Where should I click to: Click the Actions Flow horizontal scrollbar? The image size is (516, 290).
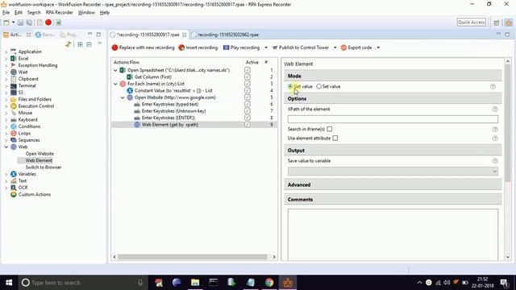pos(192,257)
